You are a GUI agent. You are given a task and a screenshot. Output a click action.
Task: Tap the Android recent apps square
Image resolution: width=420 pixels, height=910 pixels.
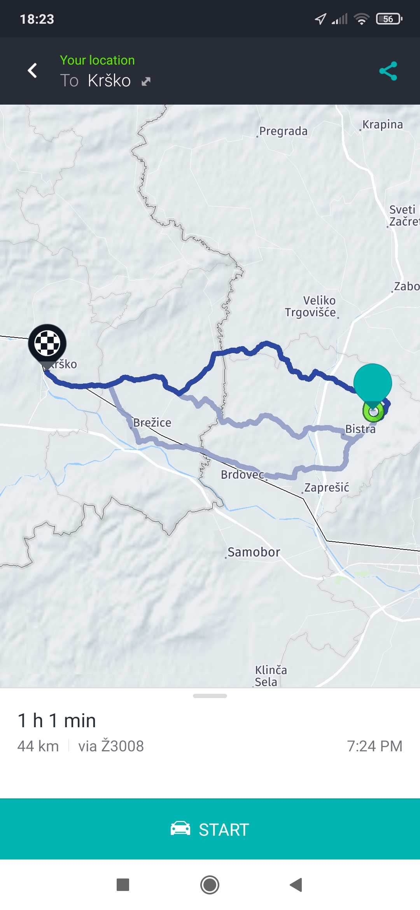coord(123,885)
